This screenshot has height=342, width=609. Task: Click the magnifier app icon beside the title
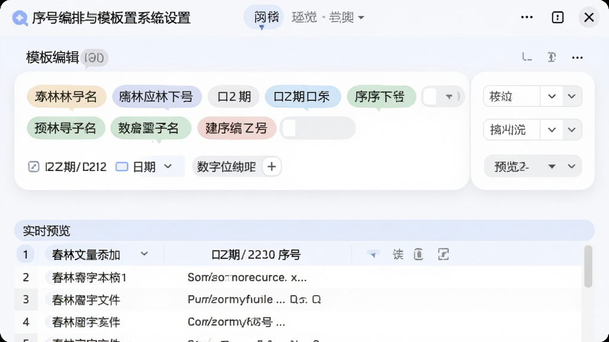point(20,18)
